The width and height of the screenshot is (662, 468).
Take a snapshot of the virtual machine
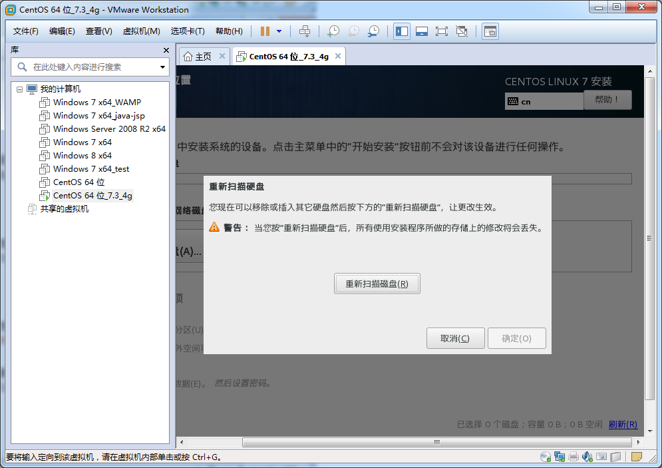tap(333, 31)
